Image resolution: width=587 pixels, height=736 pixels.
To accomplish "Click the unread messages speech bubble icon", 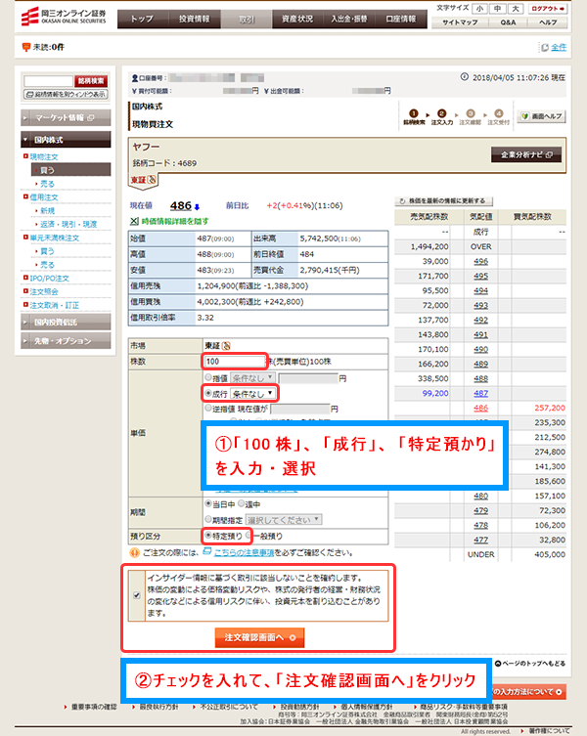I will click(25, 47).
